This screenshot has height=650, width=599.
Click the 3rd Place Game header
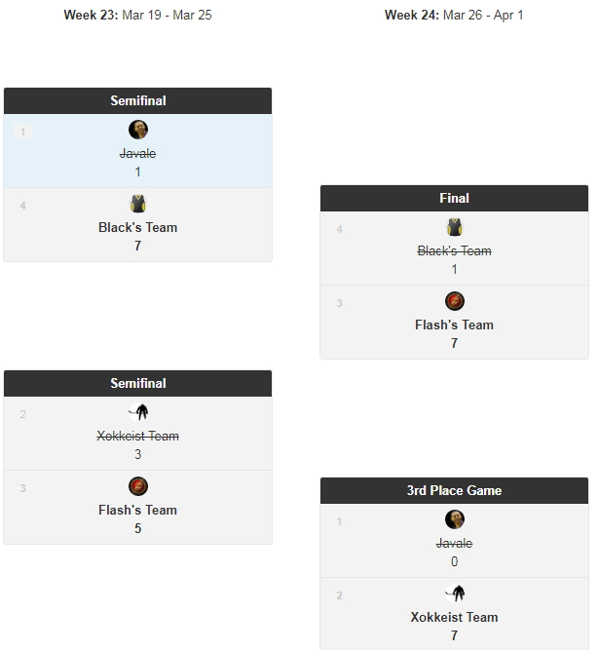pyautogui.click(x=455, y=490)
